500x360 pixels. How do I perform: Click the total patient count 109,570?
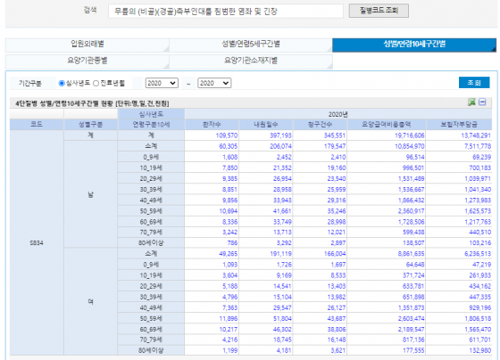coord(227,135)
